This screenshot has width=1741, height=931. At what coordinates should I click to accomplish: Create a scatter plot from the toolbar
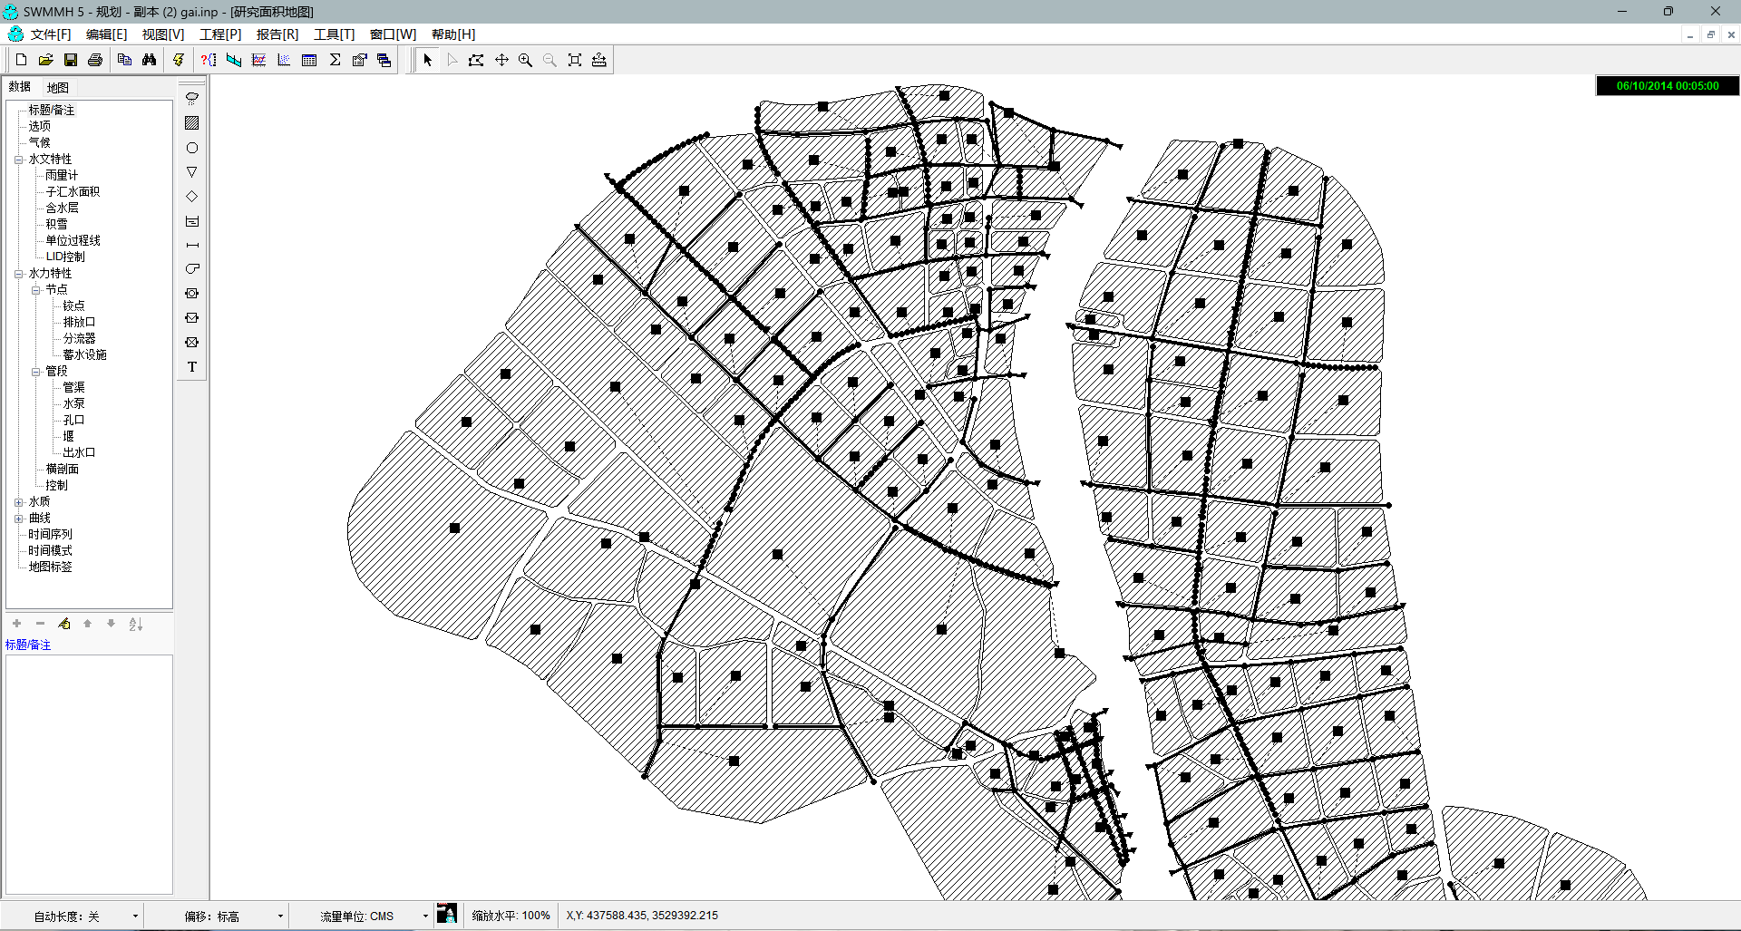point(284,60)
